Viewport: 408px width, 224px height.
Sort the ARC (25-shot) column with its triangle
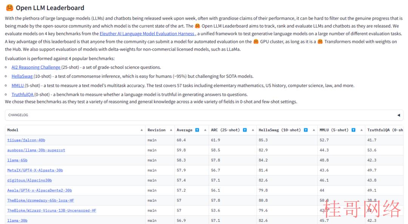point(253,130)
